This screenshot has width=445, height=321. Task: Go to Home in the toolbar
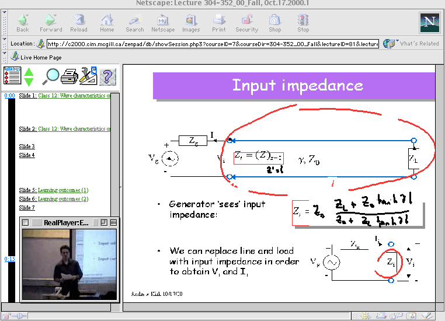click(x=107, y=22)
